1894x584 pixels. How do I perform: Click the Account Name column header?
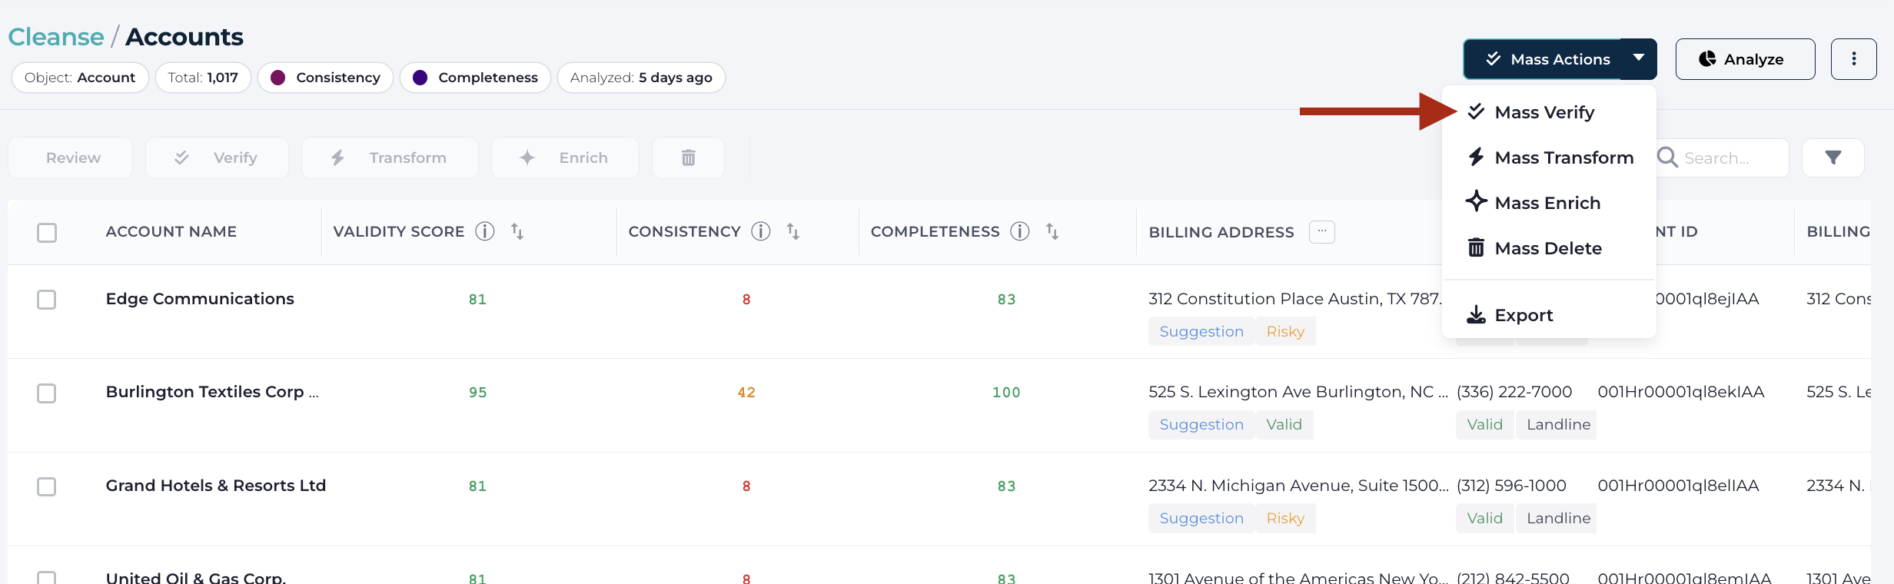[x=171, y=231]
